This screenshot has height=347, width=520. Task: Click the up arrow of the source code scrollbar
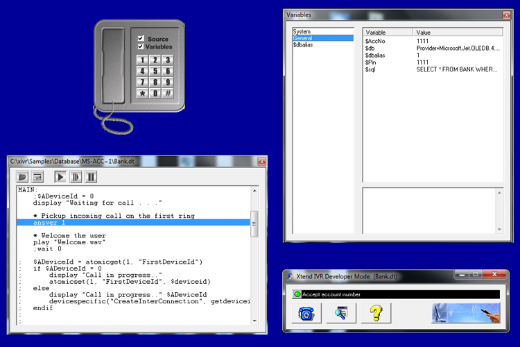pos(254,191)
